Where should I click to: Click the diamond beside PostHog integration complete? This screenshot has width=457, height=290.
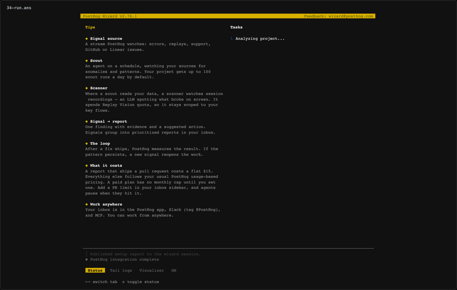pyautogui.click(x=87, y=259)
